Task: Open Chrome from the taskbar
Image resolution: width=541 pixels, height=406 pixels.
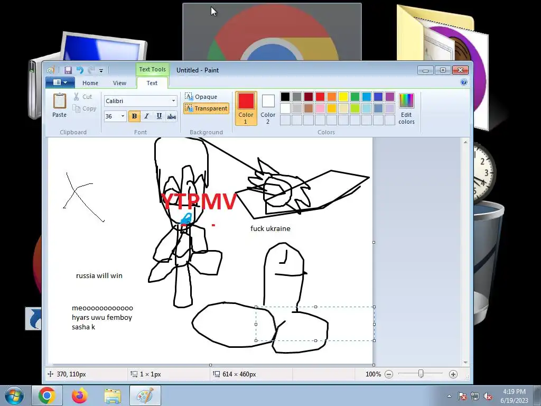Action: click(47, 395)
